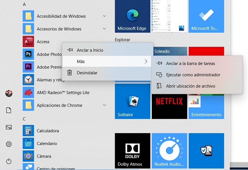Open the Realtek Audio tile
The height and width of the screenshot is (170, 248).
point(170,151)
